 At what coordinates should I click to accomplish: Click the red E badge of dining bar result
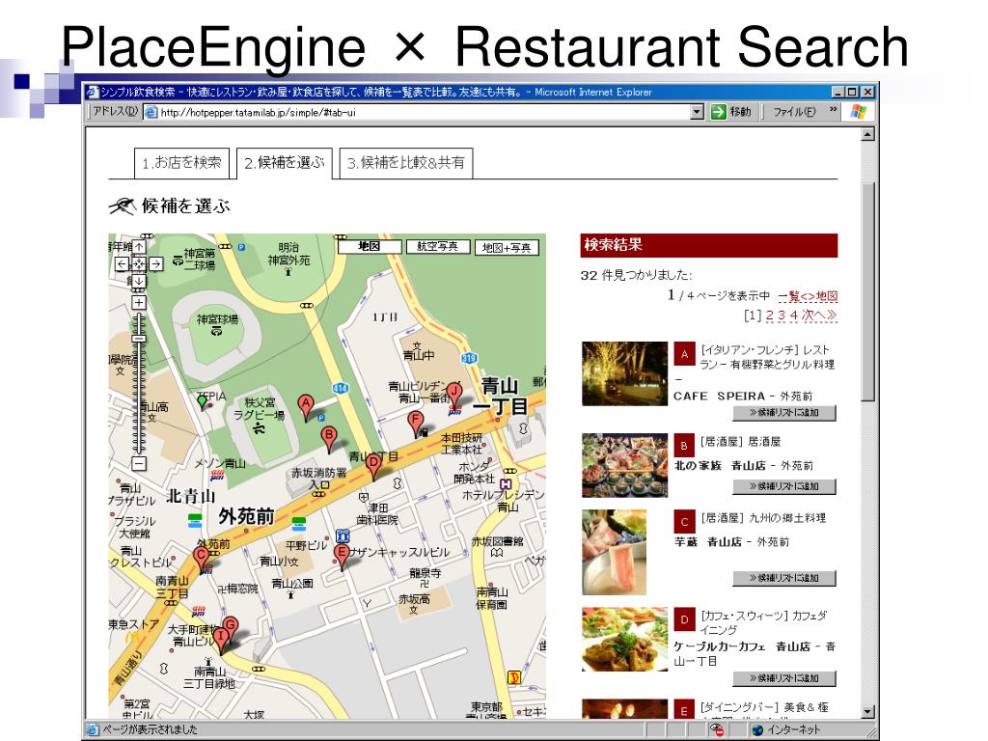[x=684, y=711]
